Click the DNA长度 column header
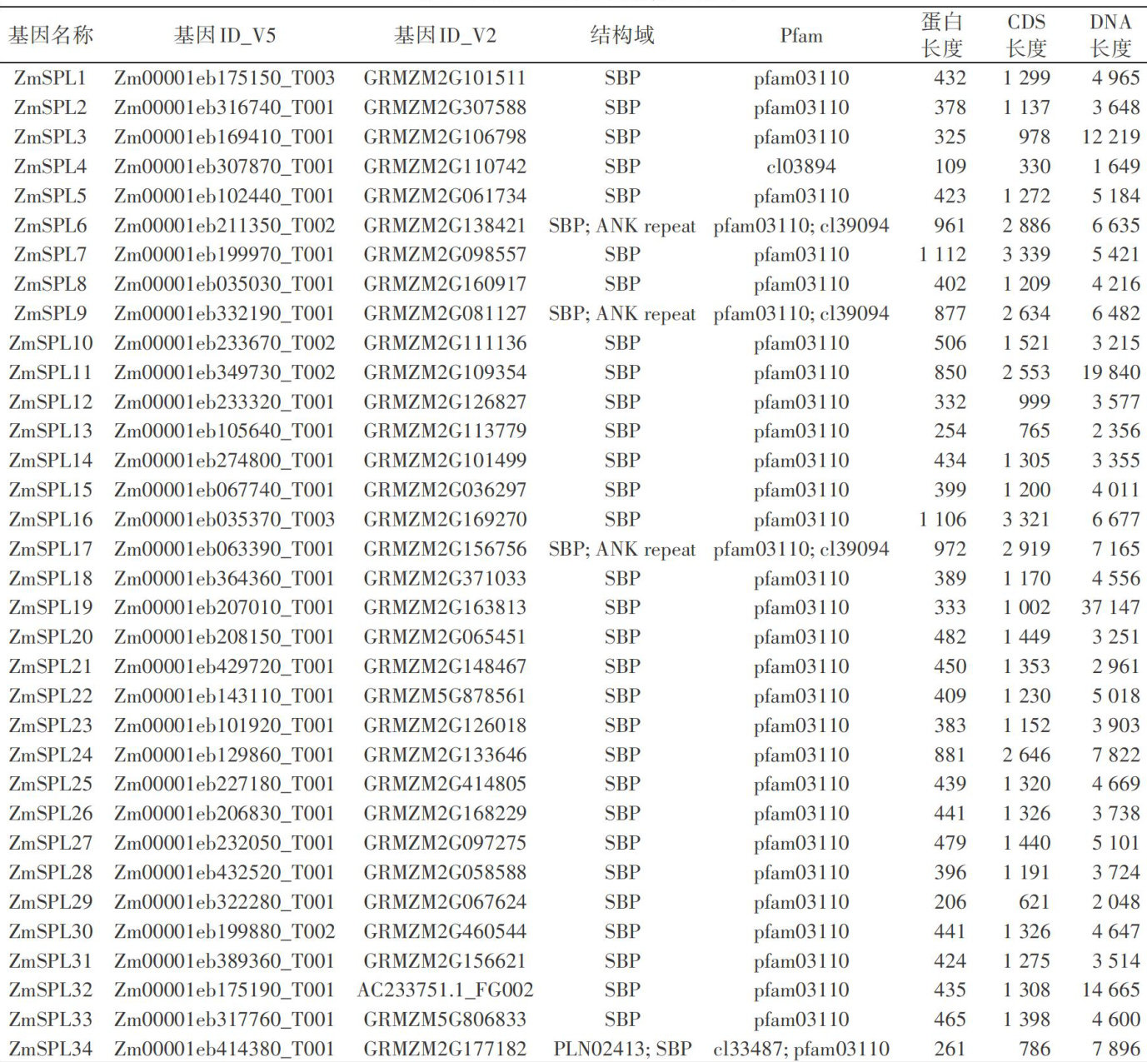 point(1111,35)
